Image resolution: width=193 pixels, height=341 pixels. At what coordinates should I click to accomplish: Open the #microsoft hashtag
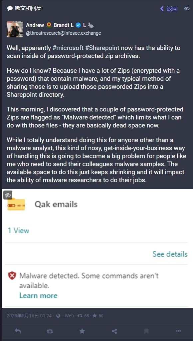tap(68, 48)
